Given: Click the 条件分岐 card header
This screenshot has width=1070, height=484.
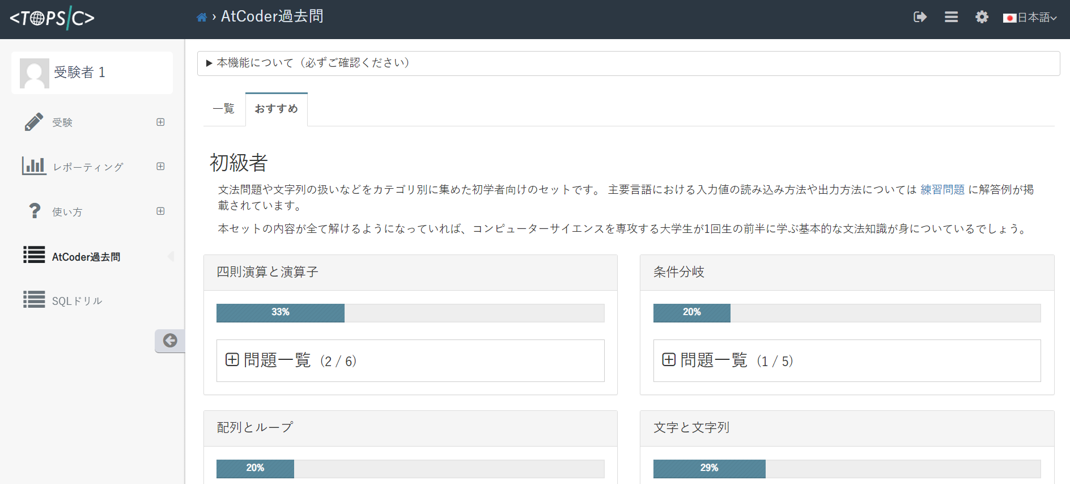Looking at the screenshot, I should pyautogui.click(x=847, y=273).
